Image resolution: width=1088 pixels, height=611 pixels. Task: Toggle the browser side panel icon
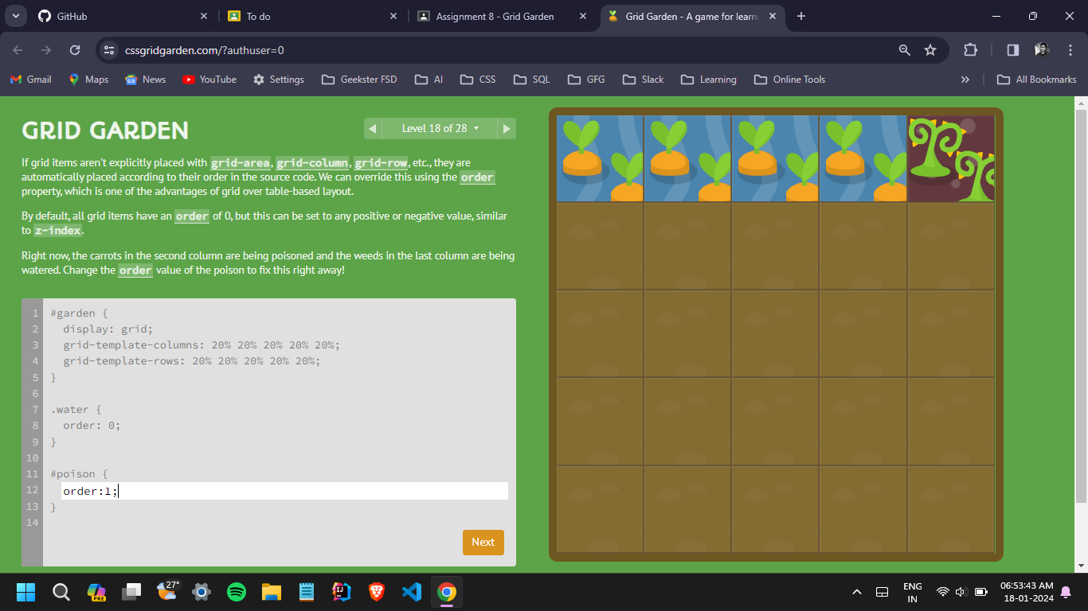pos(1012,50)
